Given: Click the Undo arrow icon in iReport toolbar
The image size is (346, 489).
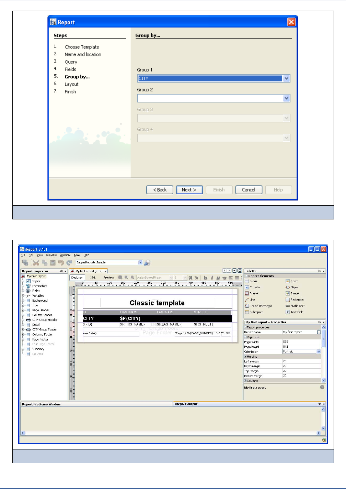Looking at the screenshot, I should coord(61,262).
